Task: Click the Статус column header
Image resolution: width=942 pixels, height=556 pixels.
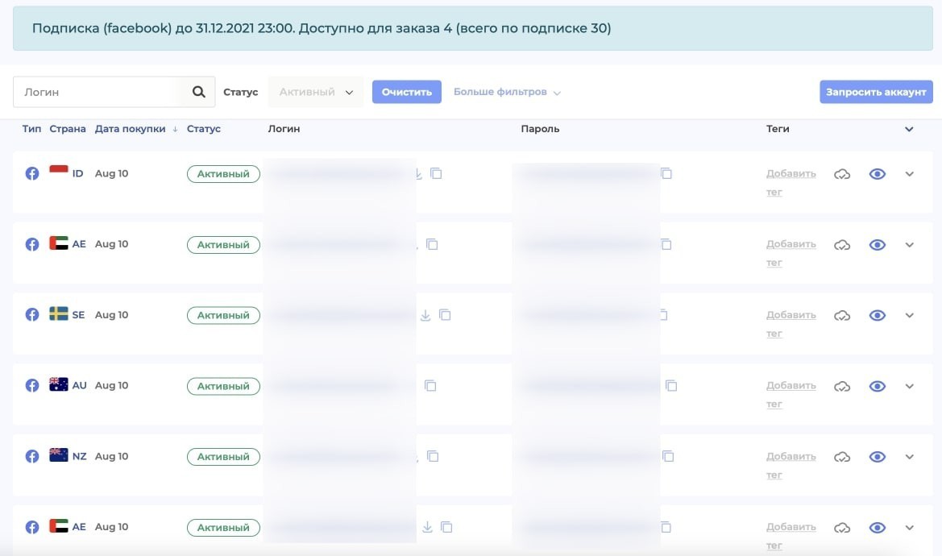Action: click(204, 128)
